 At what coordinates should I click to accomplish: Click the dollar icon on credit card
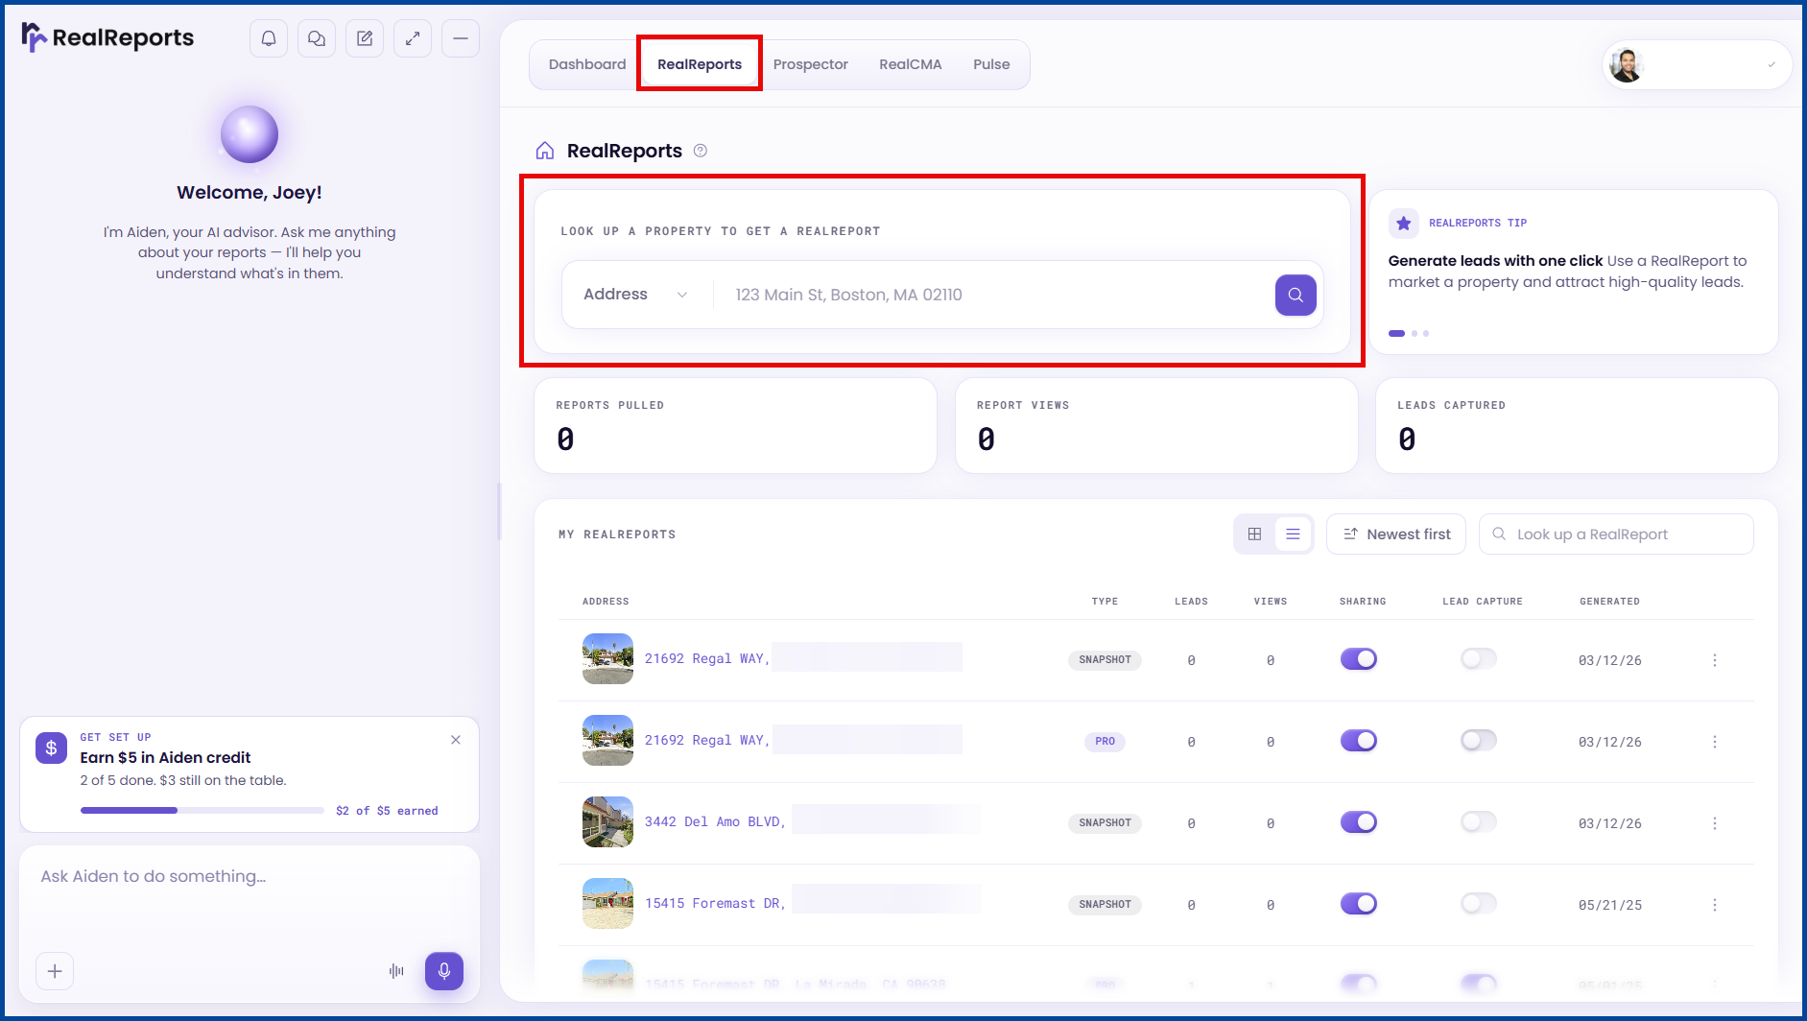pyautogui.click(x=52, y=748)
